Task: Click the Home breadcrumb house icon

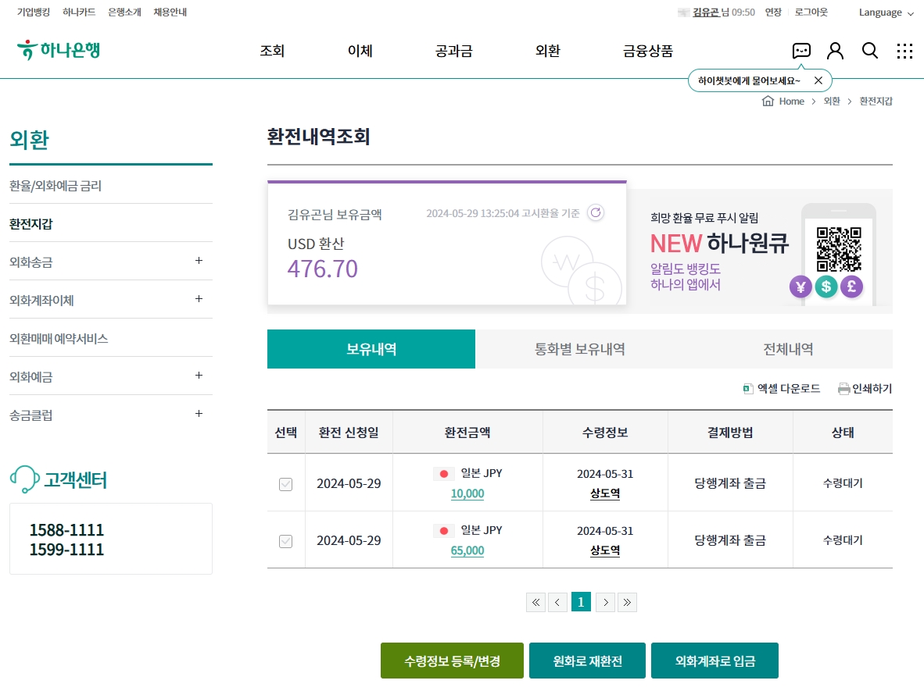Action: click(x=768, y=101)
